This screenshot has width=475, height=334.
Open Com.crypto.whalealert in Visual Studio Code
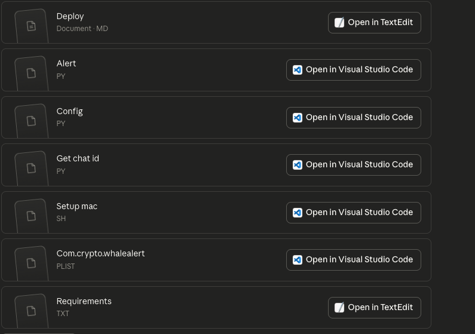click(x=353, y=260)
